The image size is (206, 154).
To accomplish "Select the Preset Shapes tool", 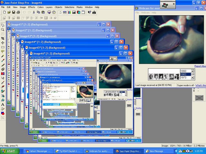I will coord(3,113).
